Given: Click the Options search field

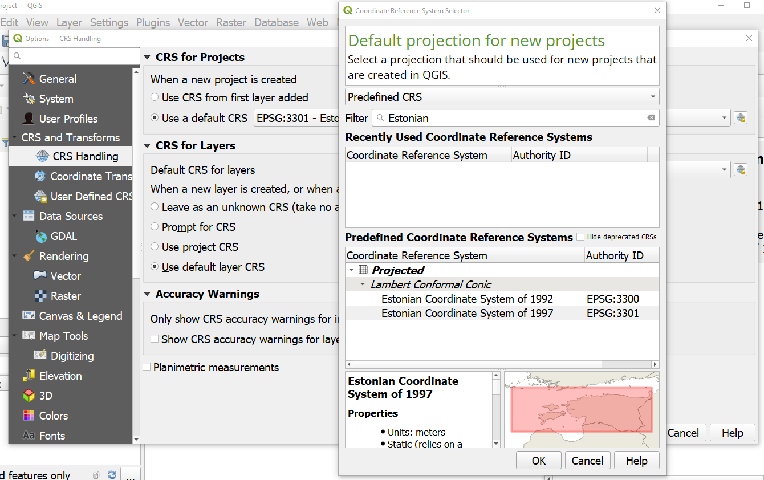Looking at the screenshot, I should pos(74,56).
